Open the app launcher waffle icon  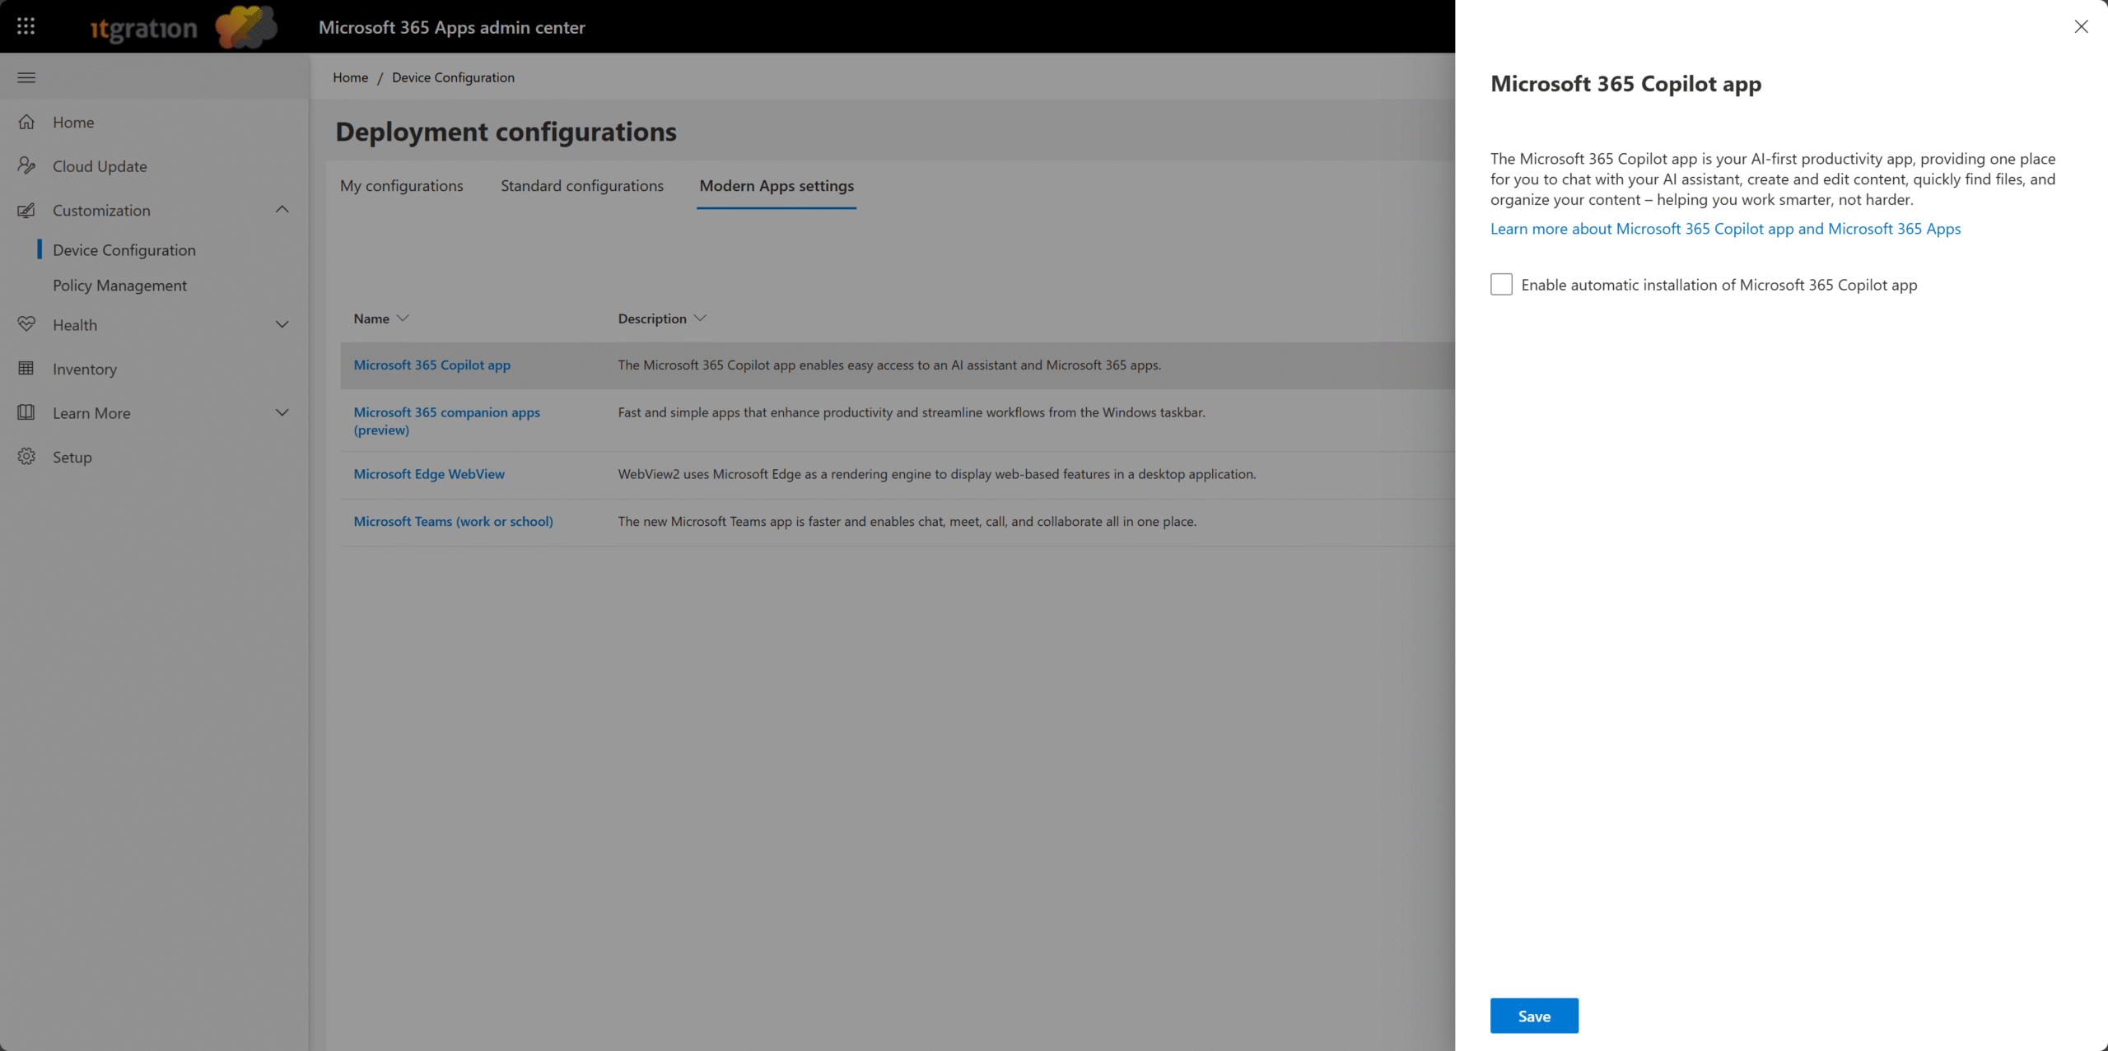click(26, 26)
